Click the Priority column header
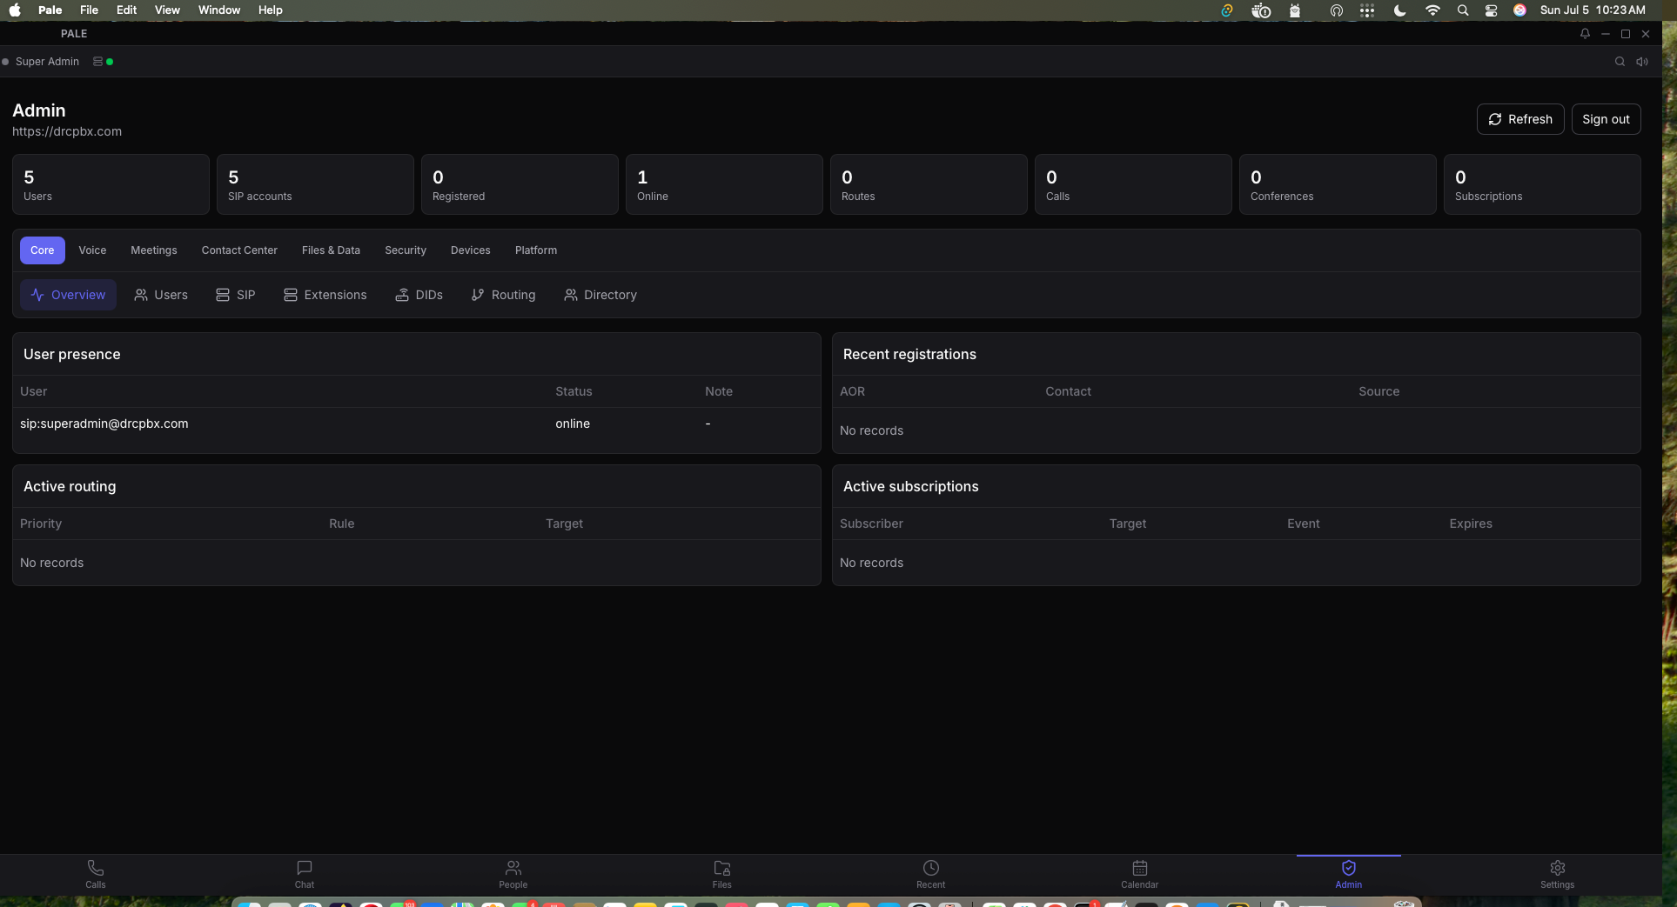1677x907 pixels. click(41, 524)
